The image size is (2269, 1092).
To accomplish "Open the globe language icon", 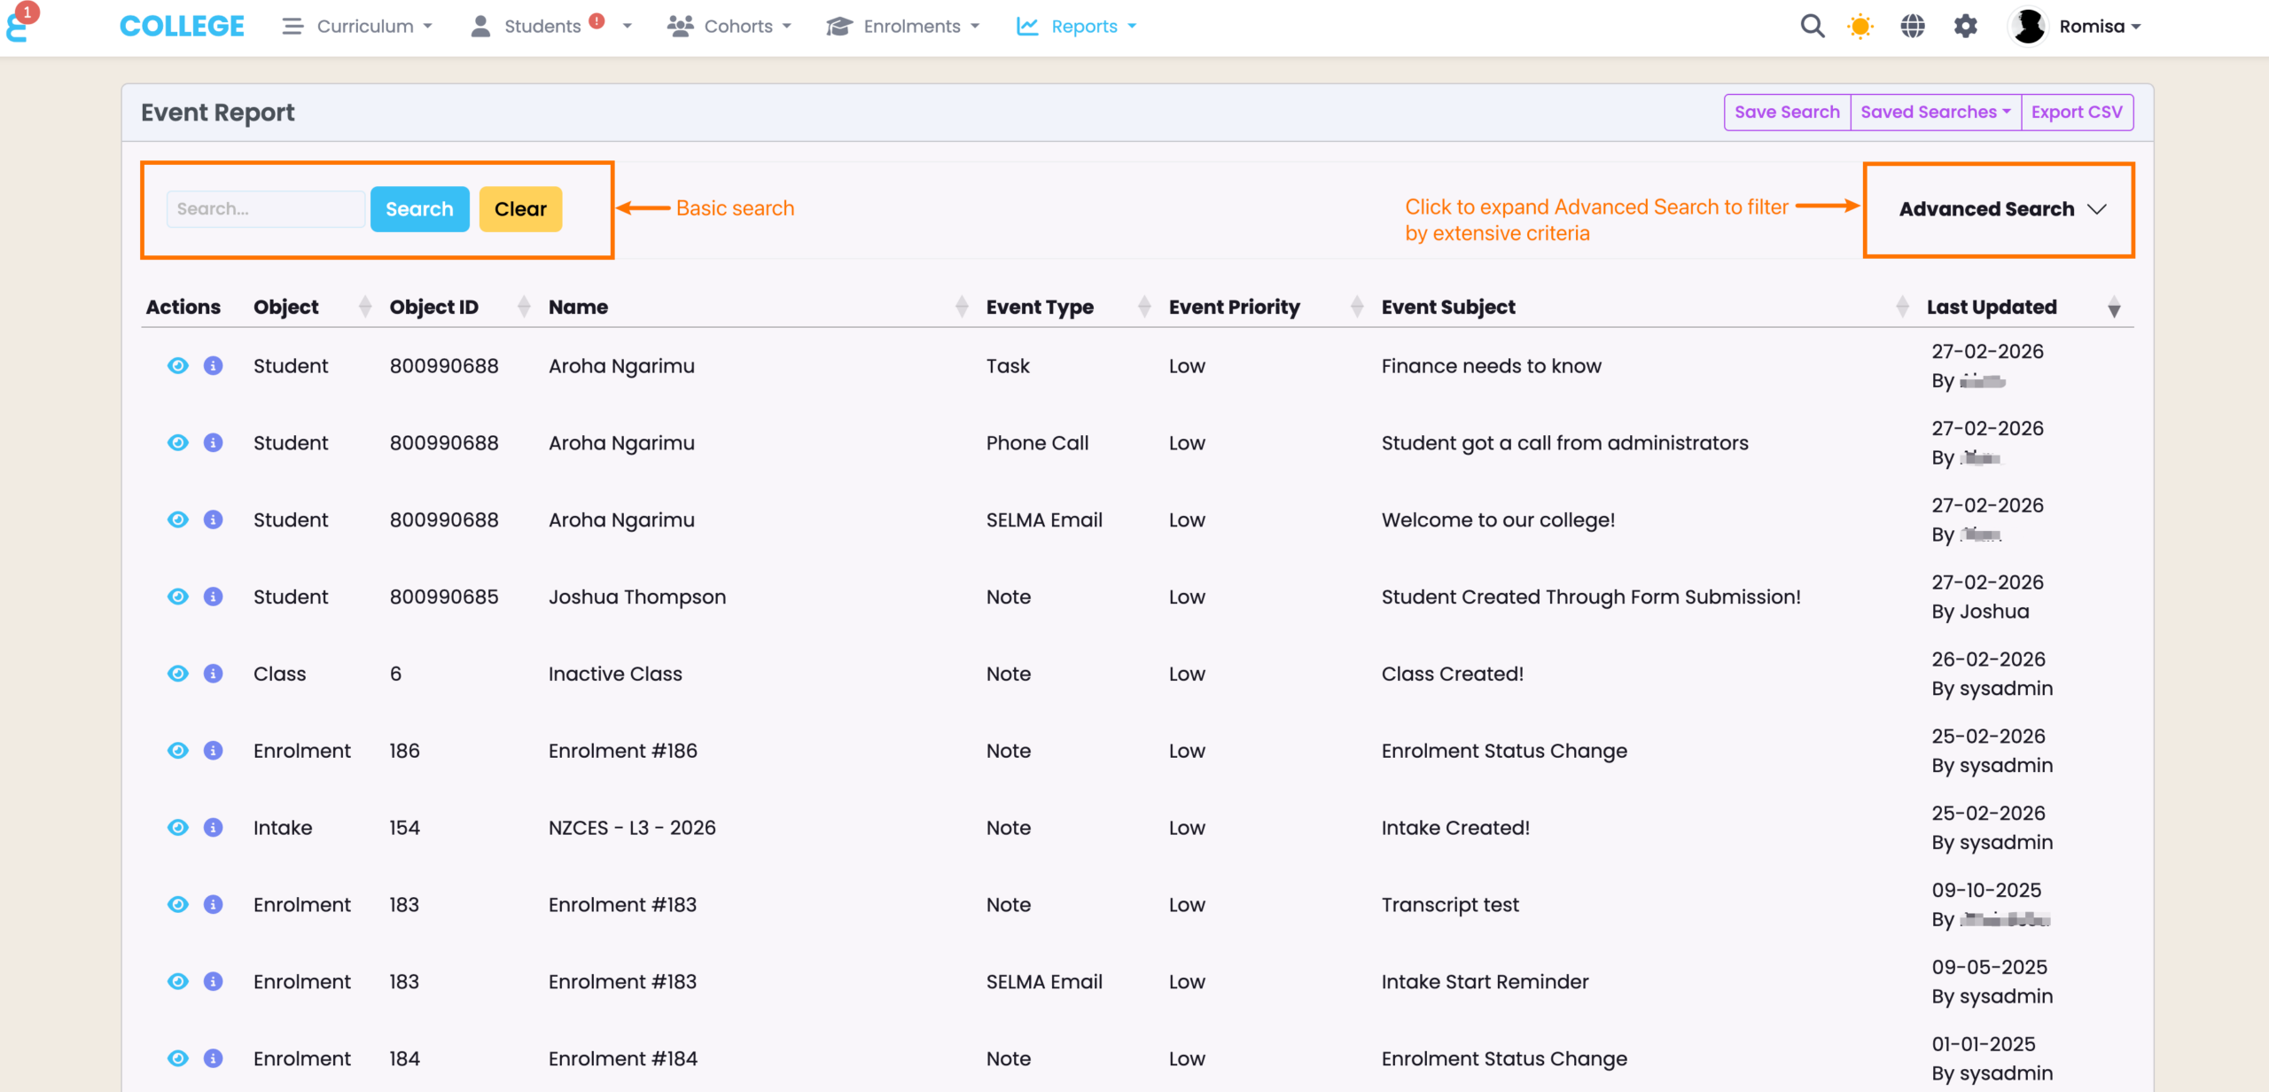I will tap(1912, 27).
